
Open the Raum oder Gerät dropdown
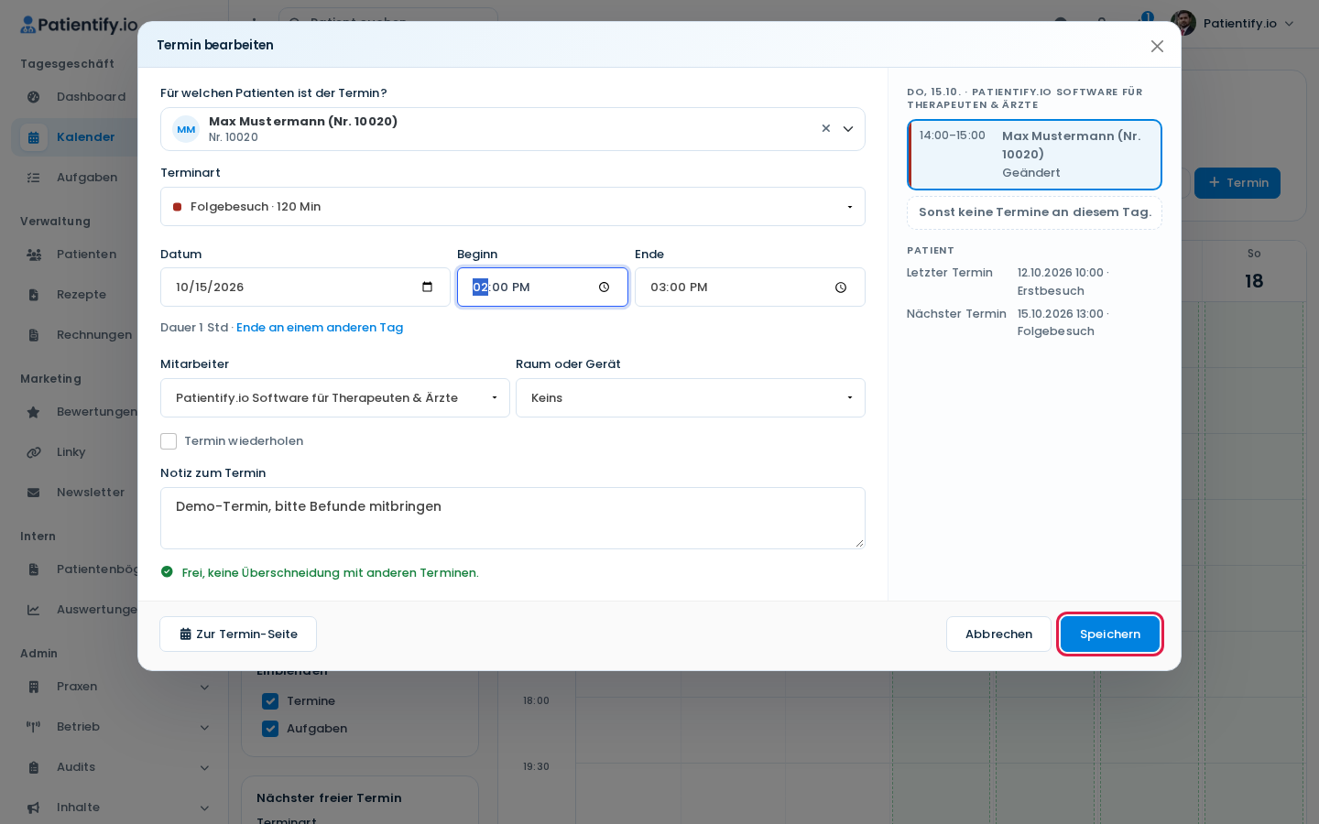click(x=691, y=398)
